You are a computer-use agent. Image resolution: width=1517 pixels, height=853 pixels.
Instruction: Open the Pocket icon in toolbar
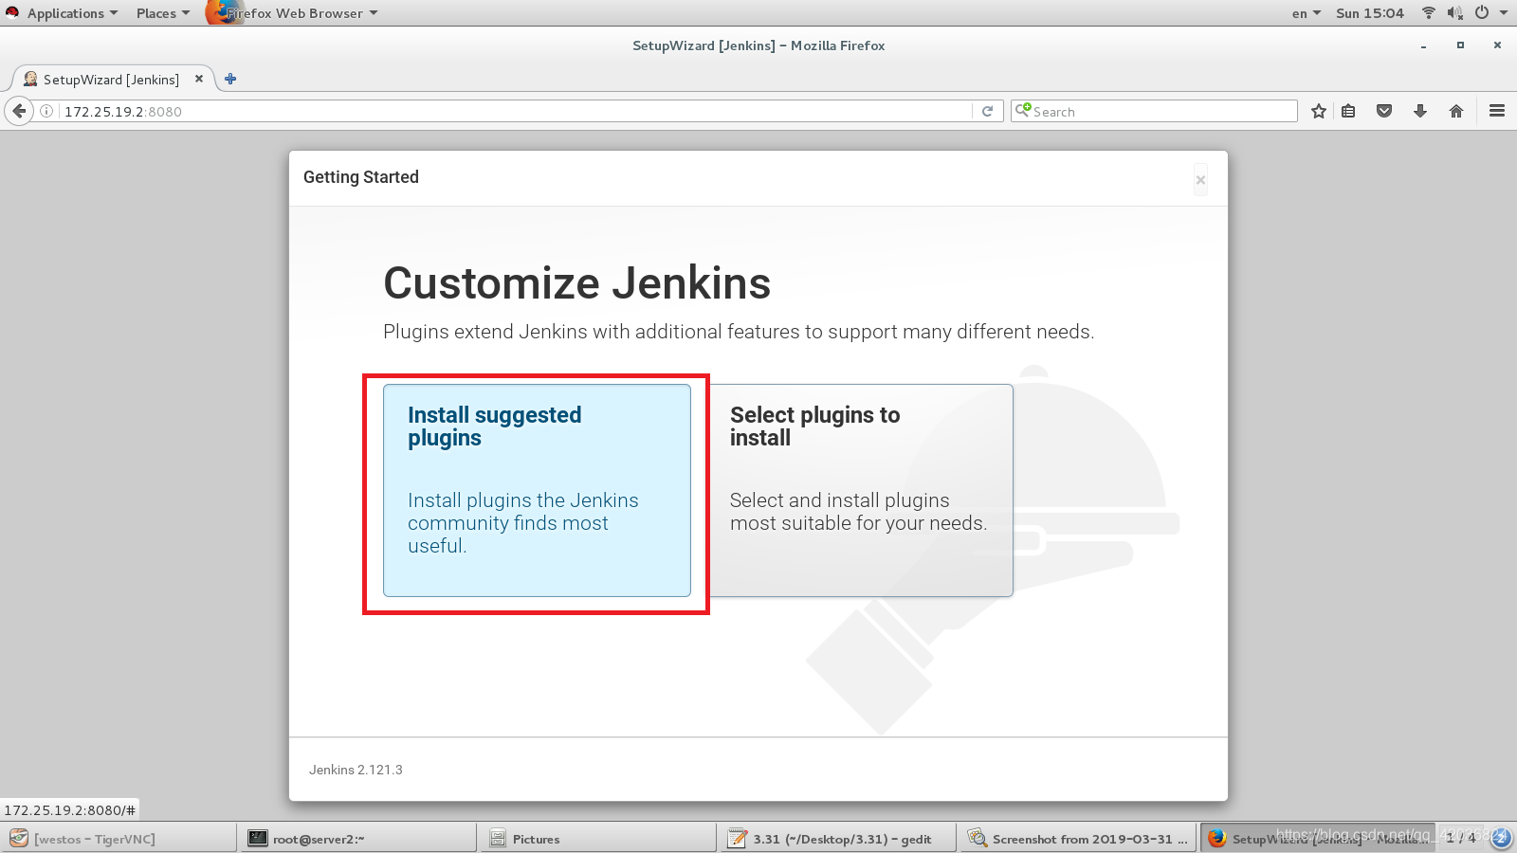click(1384, 111)
